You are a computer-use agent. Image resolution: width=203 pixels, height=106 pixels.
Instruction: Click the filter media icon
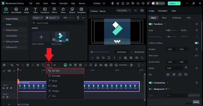pyautogui.click(x=78, y=18)
